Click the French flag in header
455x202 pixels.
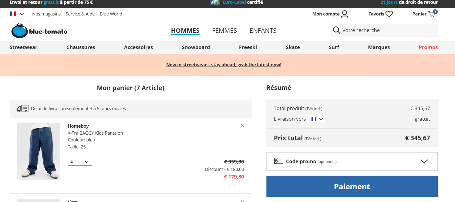13,14
